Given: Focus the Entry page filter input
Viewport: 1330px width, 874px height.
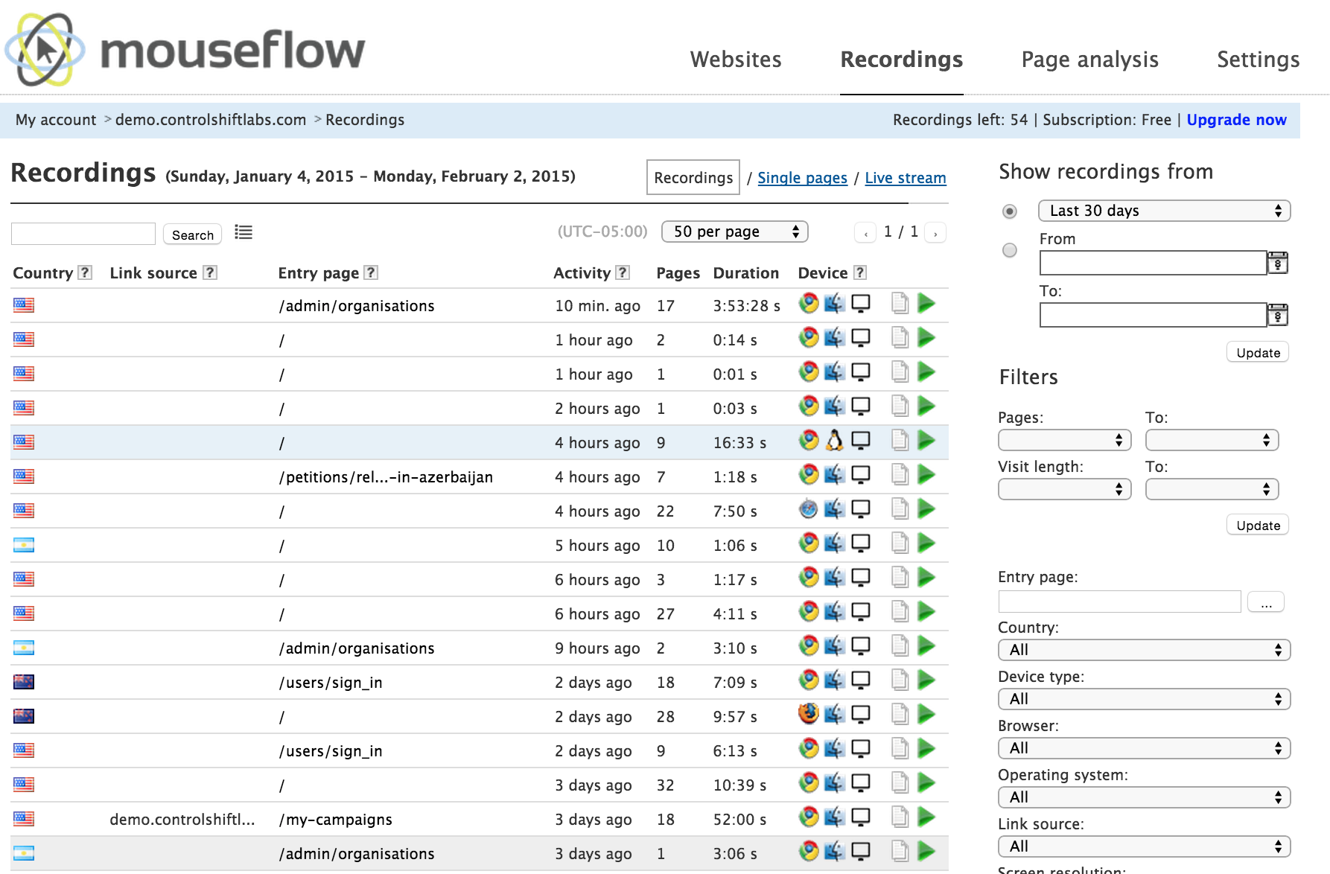Looking at the screenshot, I should pos(1120,602).
